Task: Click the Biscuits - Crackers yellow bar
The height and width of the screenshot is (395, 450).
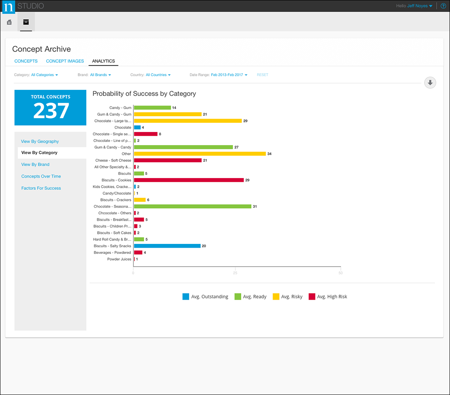Action: click(x=140, y=200)
